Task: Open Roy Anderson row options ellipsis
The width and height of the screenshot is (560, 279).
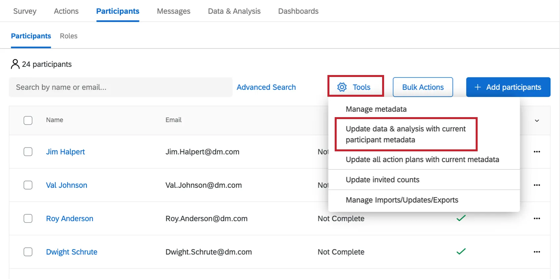Action: pos(537,218)
